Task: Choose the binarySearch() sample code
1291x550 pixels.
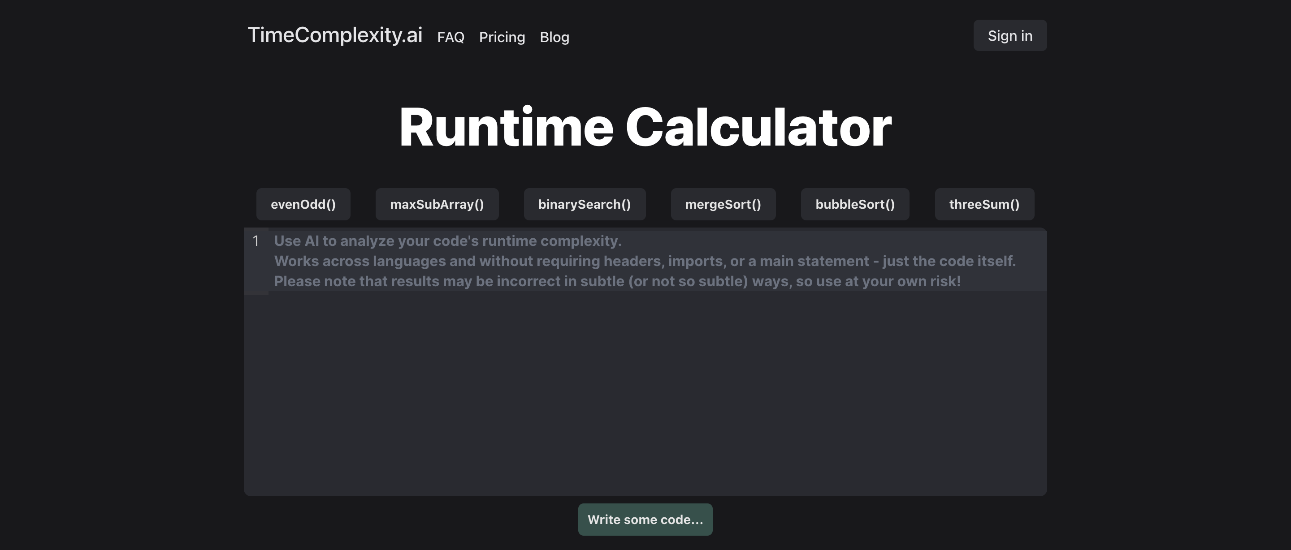Action: pos(585,204)
